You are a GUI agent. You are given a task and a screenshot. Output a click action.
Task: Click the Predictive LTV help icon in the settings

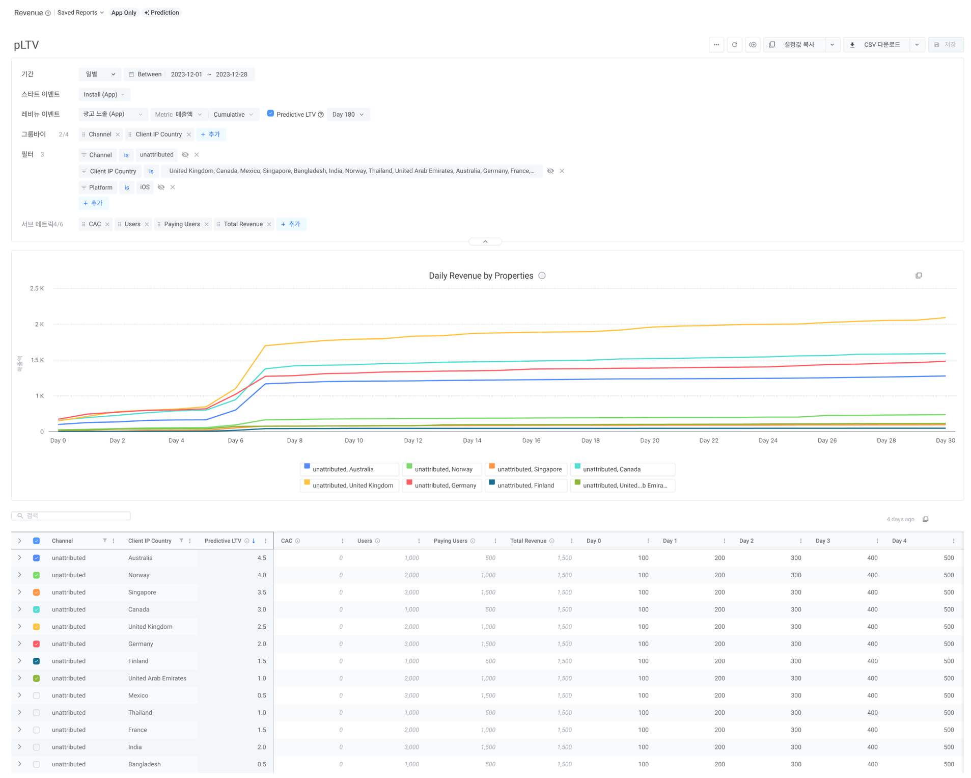coord(321,115)
